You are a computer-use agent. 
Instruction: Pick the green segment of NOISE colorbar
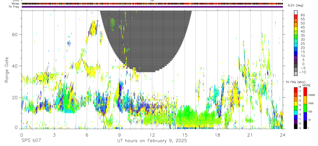click(305, 108)
